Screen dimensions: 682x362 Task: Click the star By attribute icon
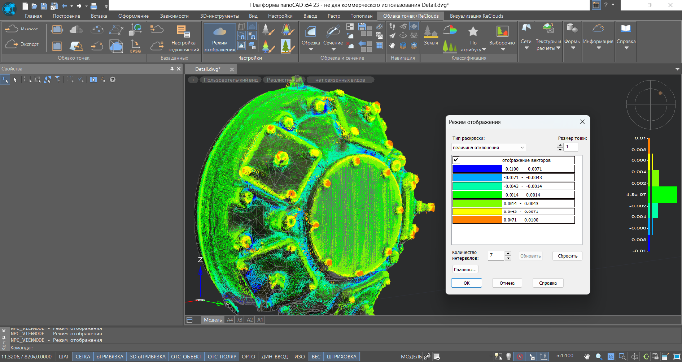tap(473, 31)
